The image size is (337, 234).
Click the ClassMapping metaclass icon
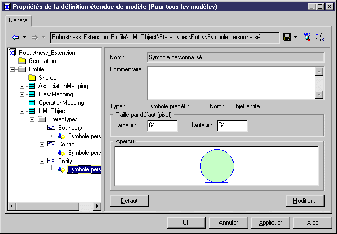tap(32, 94)
